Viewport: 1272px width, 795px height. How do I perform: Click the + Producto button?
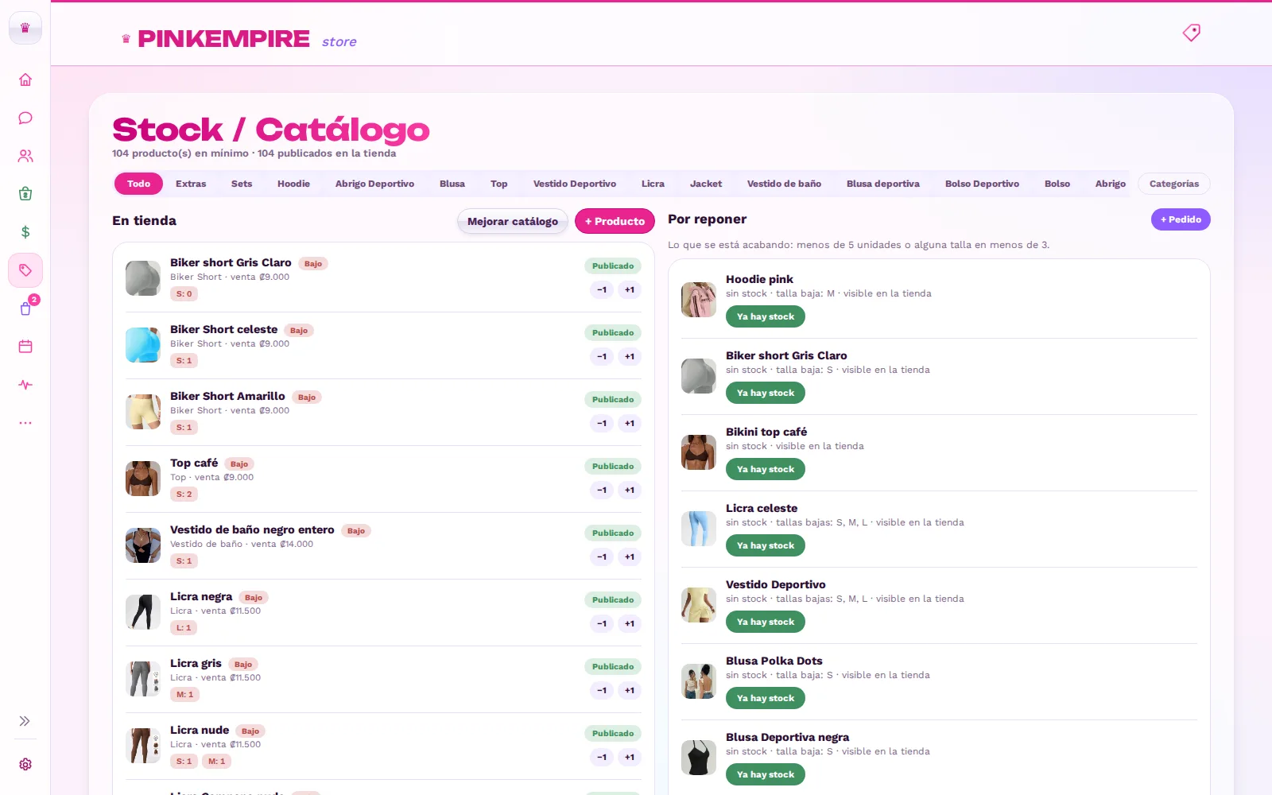615,221
